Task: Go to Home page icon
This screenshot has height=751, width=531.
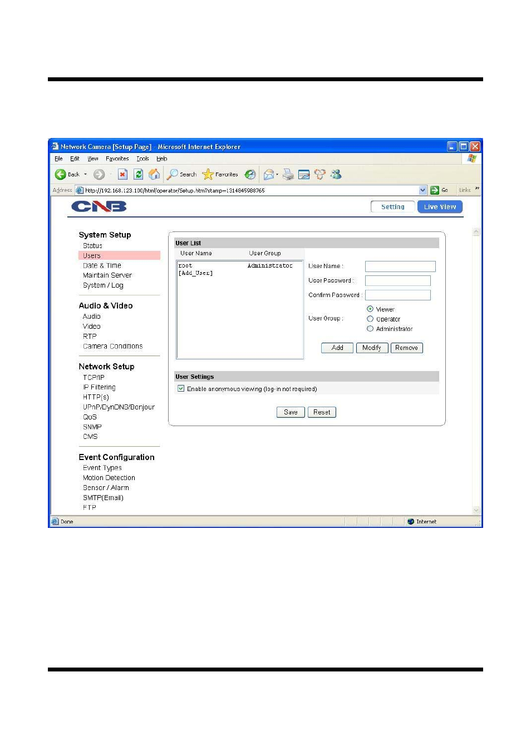Action: click(x=154, y=175)
